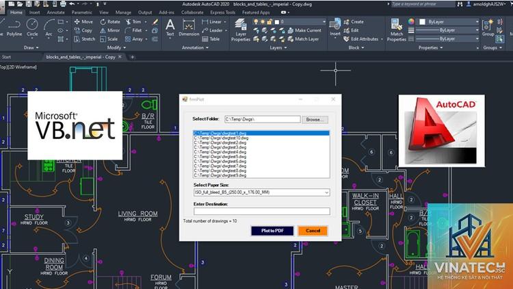Click the Erase tool in Modify panel
The width and height of the screenshot is (513, 289).
155,22
